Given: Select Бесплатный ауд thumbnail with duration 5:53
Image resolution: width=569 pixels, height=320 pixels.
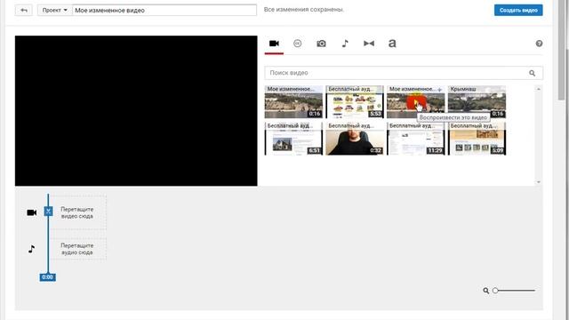Looking at the screenshot, I should pyautogui.click(x=355, y=102).
